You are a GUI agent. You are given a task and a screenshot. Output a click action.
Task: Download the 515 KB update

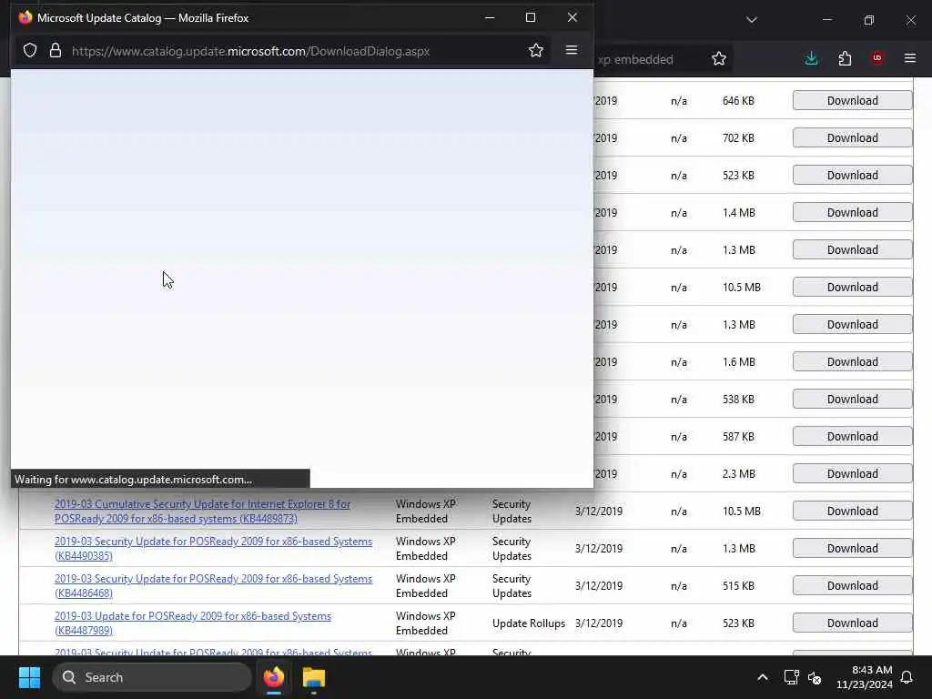coord(852,586)
